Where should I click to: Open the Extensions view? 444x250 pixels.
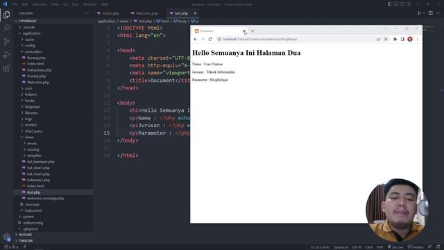click(x=6, y=68)
